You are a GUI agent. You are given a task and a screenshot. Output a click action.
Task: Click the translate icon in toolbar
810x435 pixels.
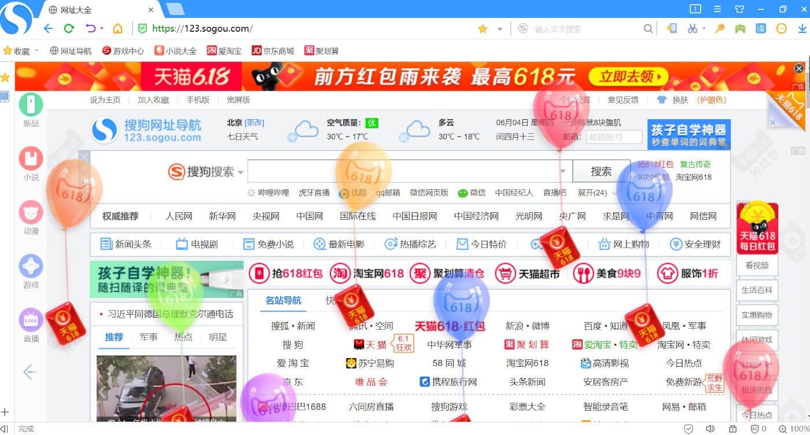pos(761,28)
